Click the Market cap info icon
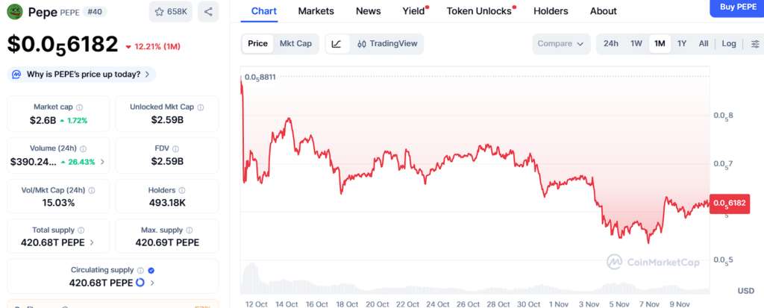This screenshot has width=764, height=308. (80, 107)
